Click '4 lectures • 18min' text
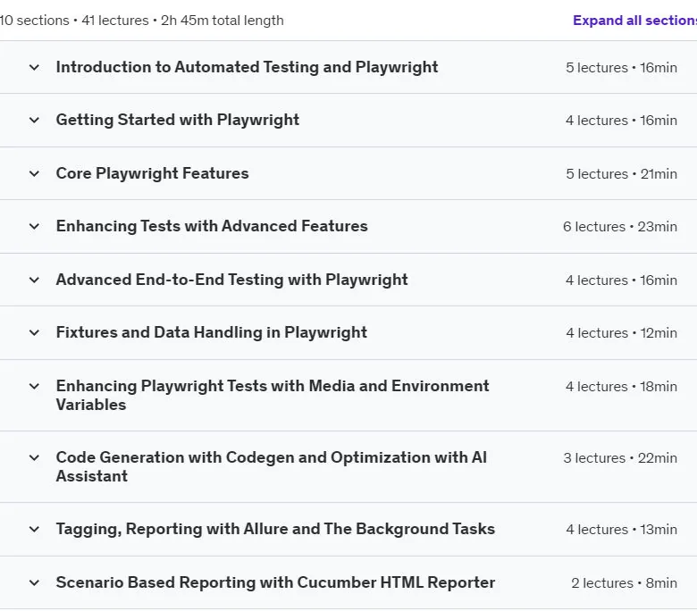Viewport: 697px width, 611px height. point(621,387)
